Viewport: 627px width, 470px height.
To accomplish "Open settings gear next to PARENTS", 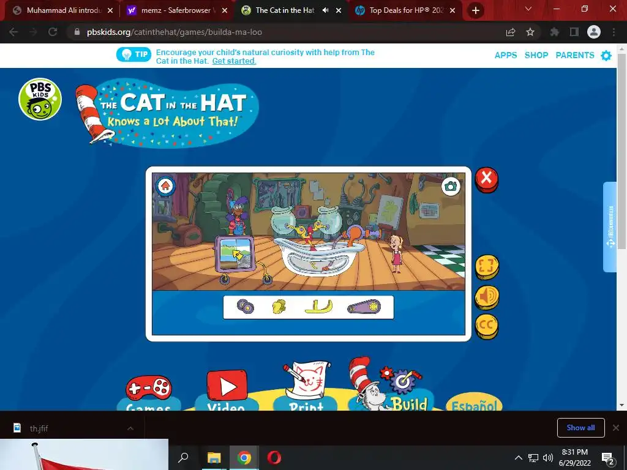I will click(x=606, y=56).
